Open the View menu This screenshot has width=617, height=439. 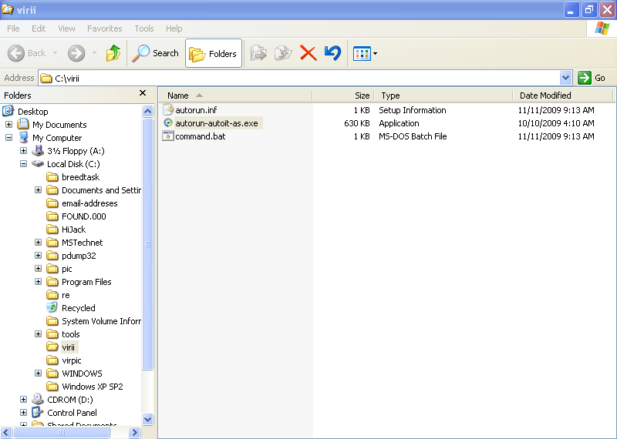66,28
